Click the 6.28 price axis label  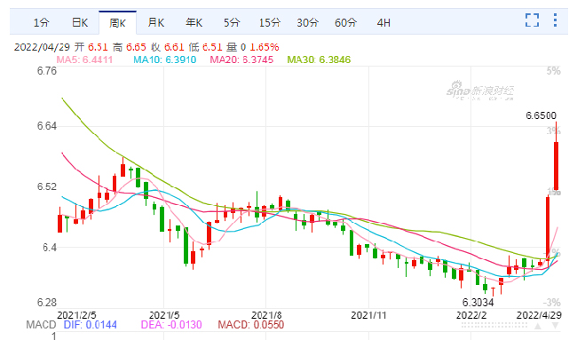coord(47,303)
